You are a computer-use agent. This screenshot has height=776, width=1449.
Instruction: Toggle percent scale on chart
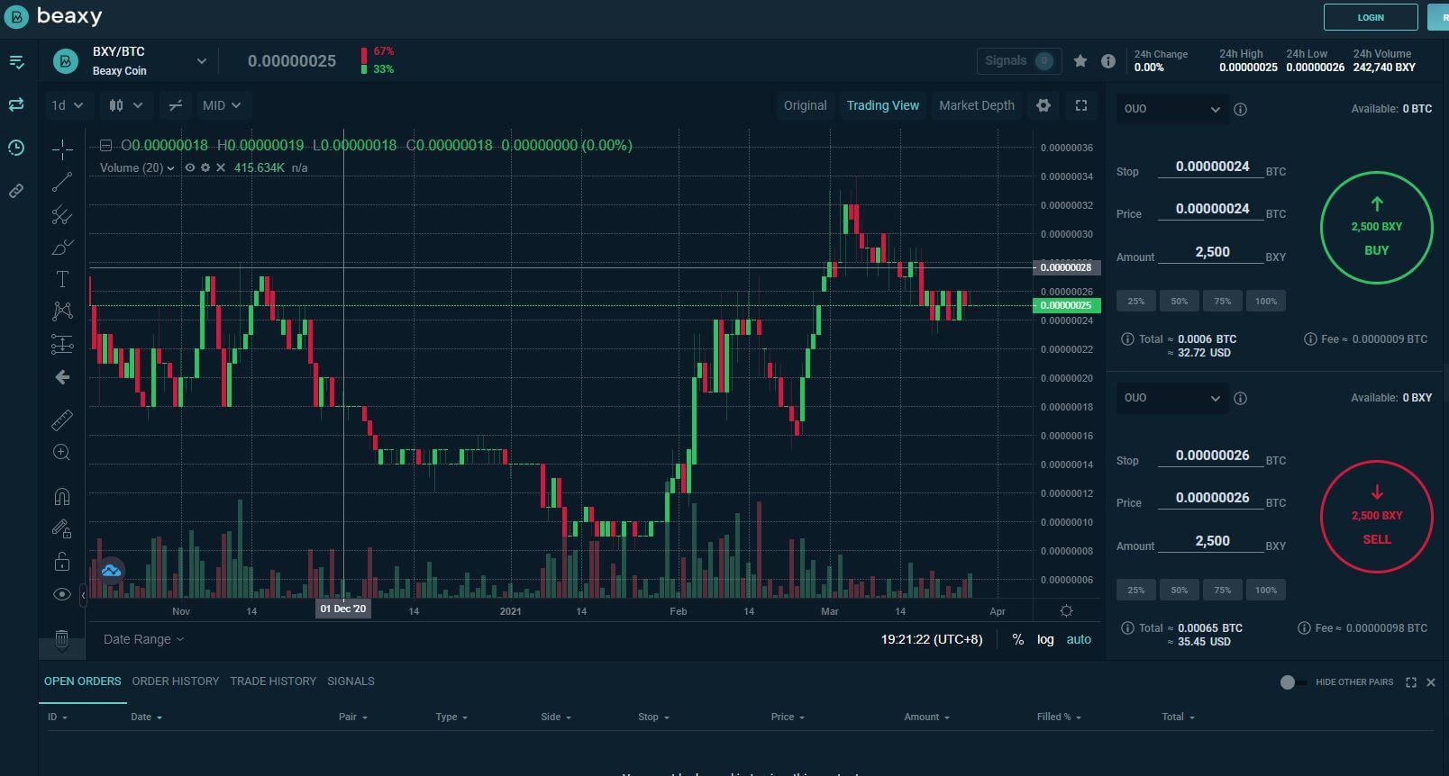pyautogui.click(x=1017, y=639)
